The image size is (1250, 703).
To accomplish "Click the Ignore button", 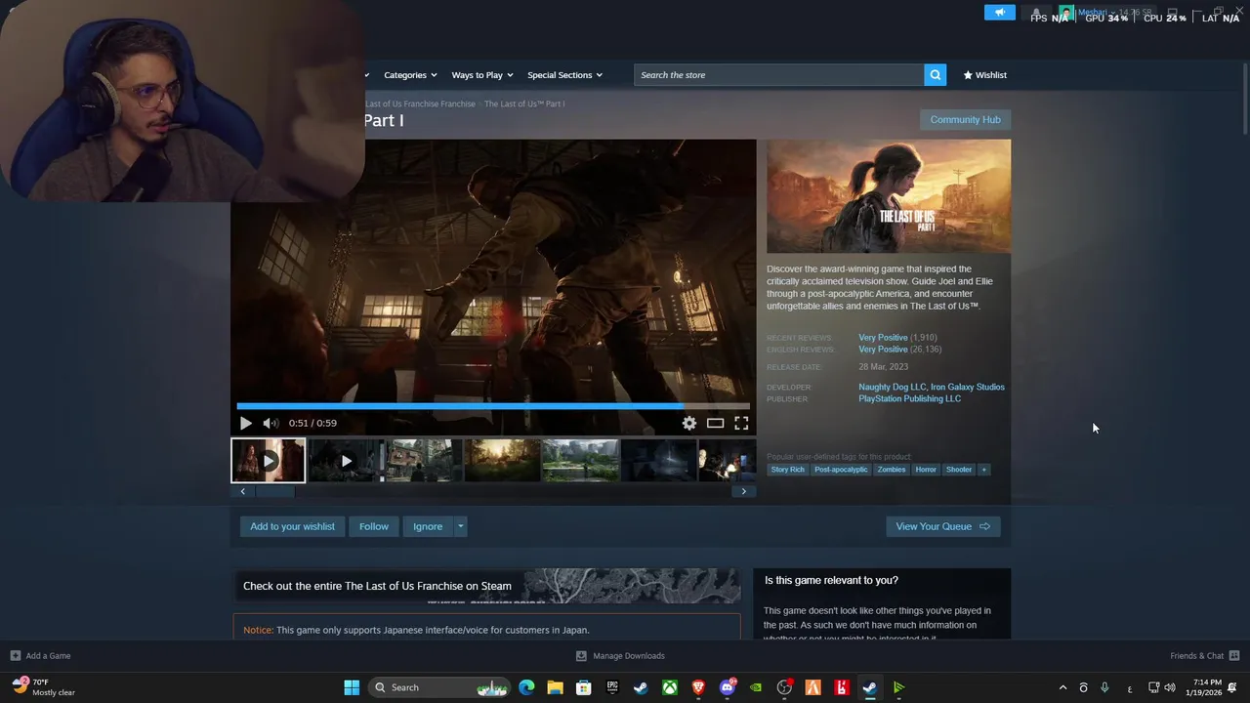I will pos(428,526).
